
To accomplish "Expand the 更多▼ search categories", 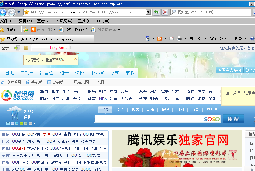I will point(212,110).
